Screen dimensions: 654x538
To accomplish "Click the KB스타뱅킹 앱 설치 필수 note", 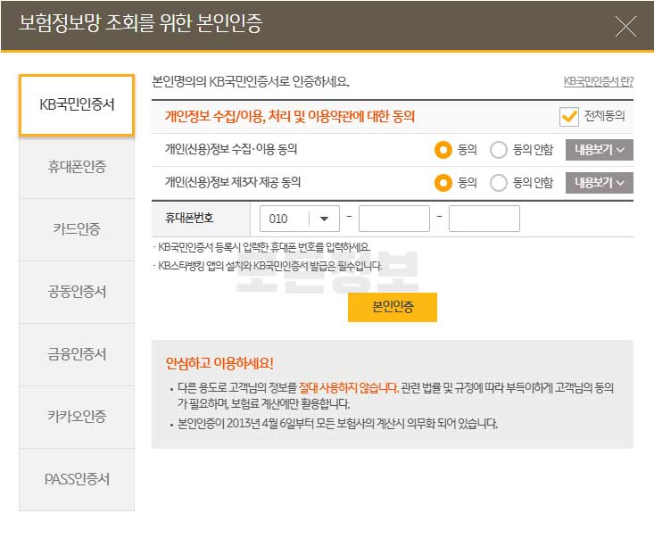I will [268, 266].
